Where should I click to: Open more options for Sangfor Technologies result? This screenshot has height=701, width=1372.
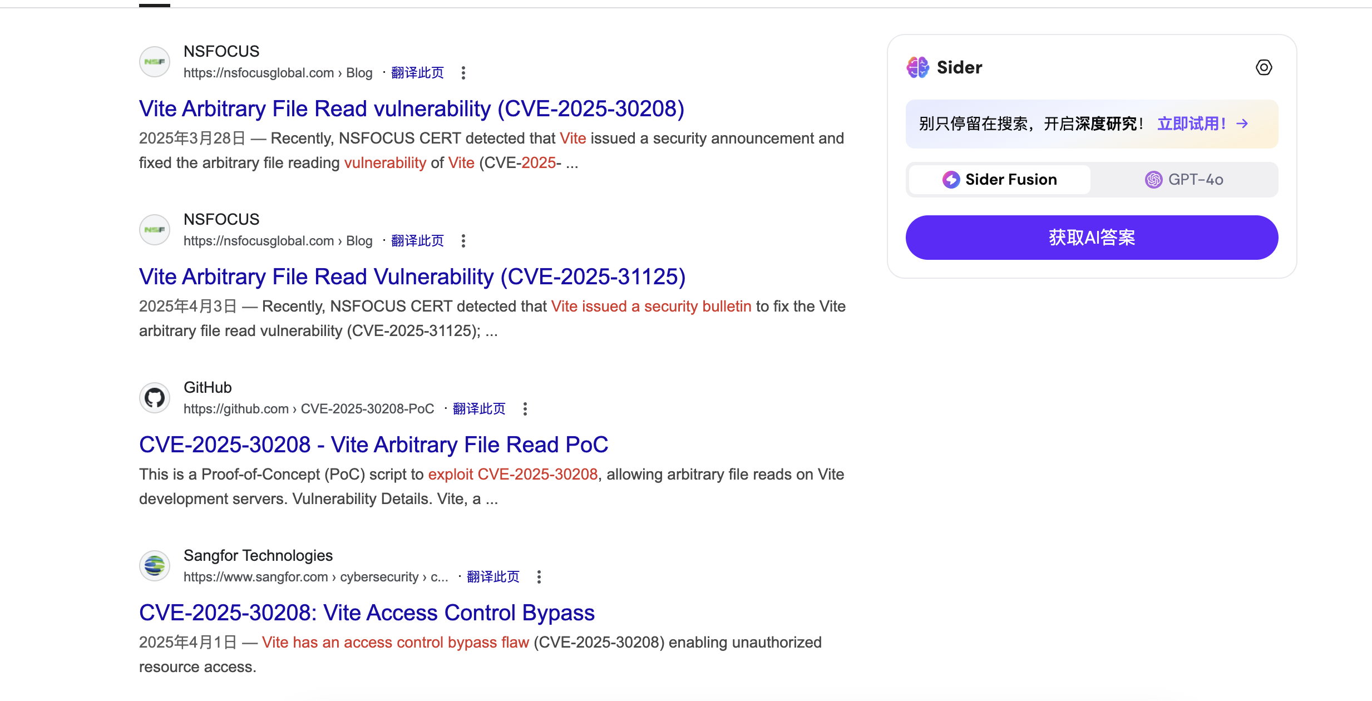[x=539, y=577]
